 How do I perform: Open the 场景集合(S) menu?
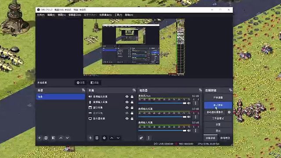[x=105, y=15]
